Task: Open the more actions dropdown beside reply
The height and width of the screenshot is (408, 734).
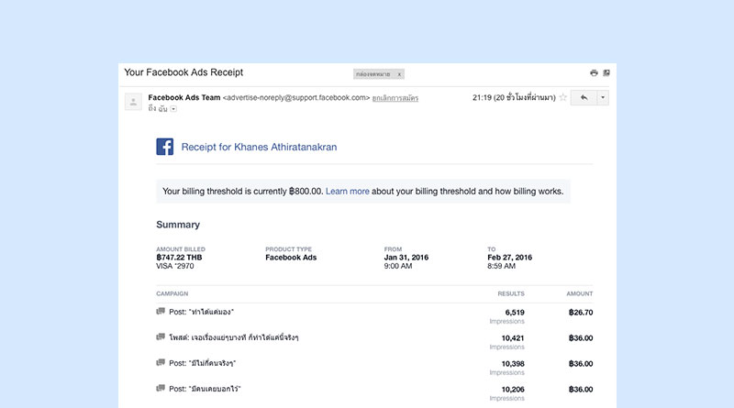Action: pyautogui.click(x=603, y=97)
